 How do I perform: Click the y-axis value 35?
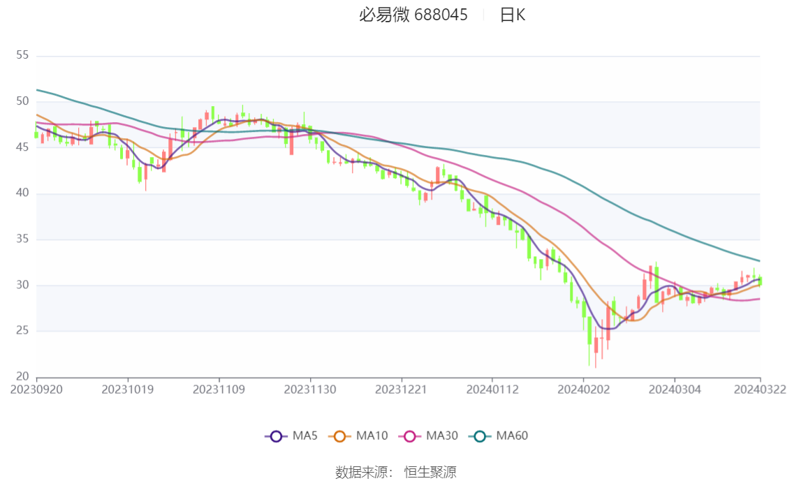coord(23,239)
